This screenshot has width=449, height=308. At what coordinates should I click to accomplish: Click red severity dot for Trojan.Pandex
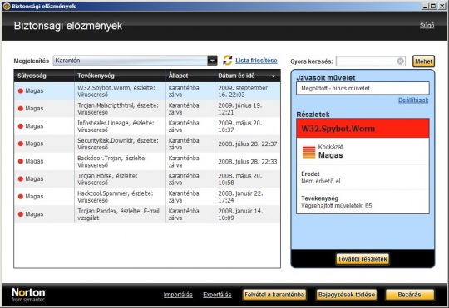[21, 214]
